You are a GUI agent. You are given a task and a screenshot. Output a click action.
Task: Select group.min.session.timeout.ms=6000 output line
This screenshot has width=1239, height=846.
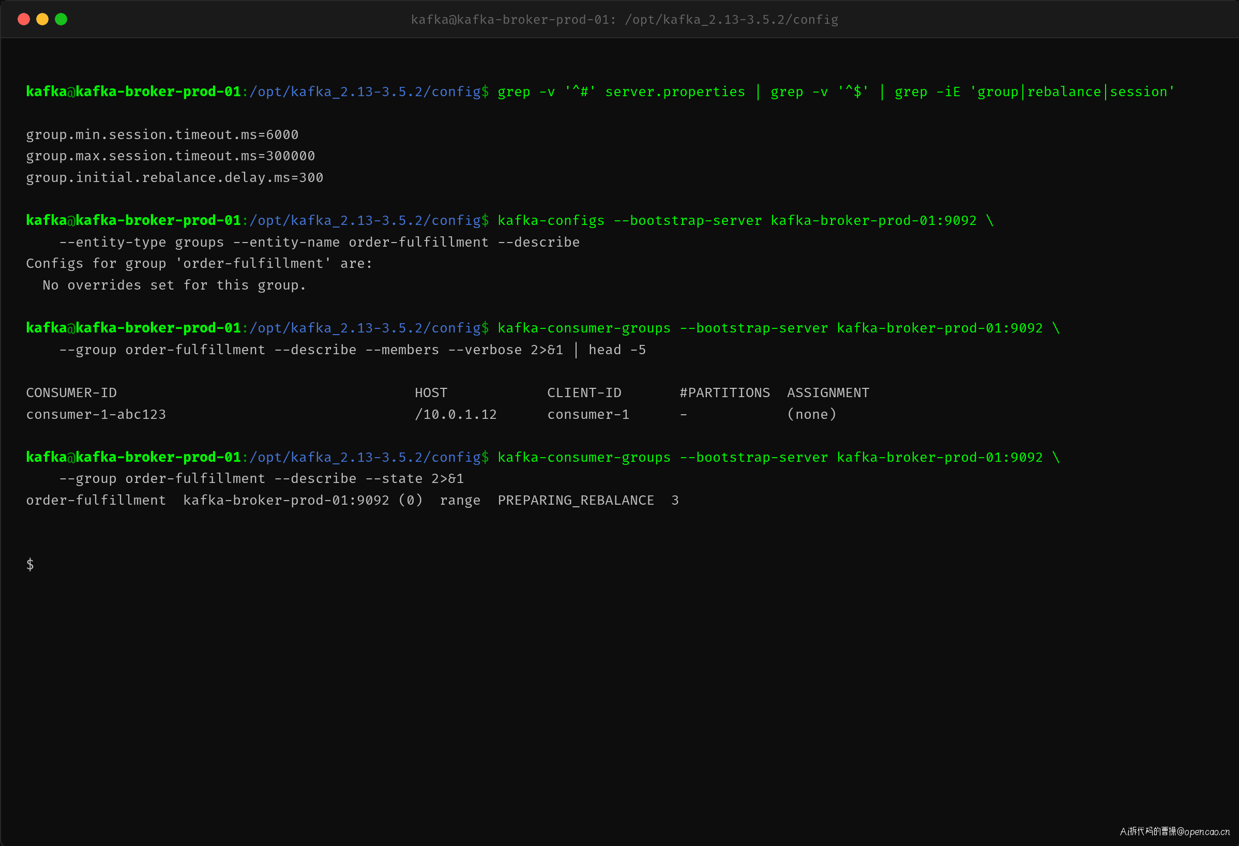coord(162,134)
